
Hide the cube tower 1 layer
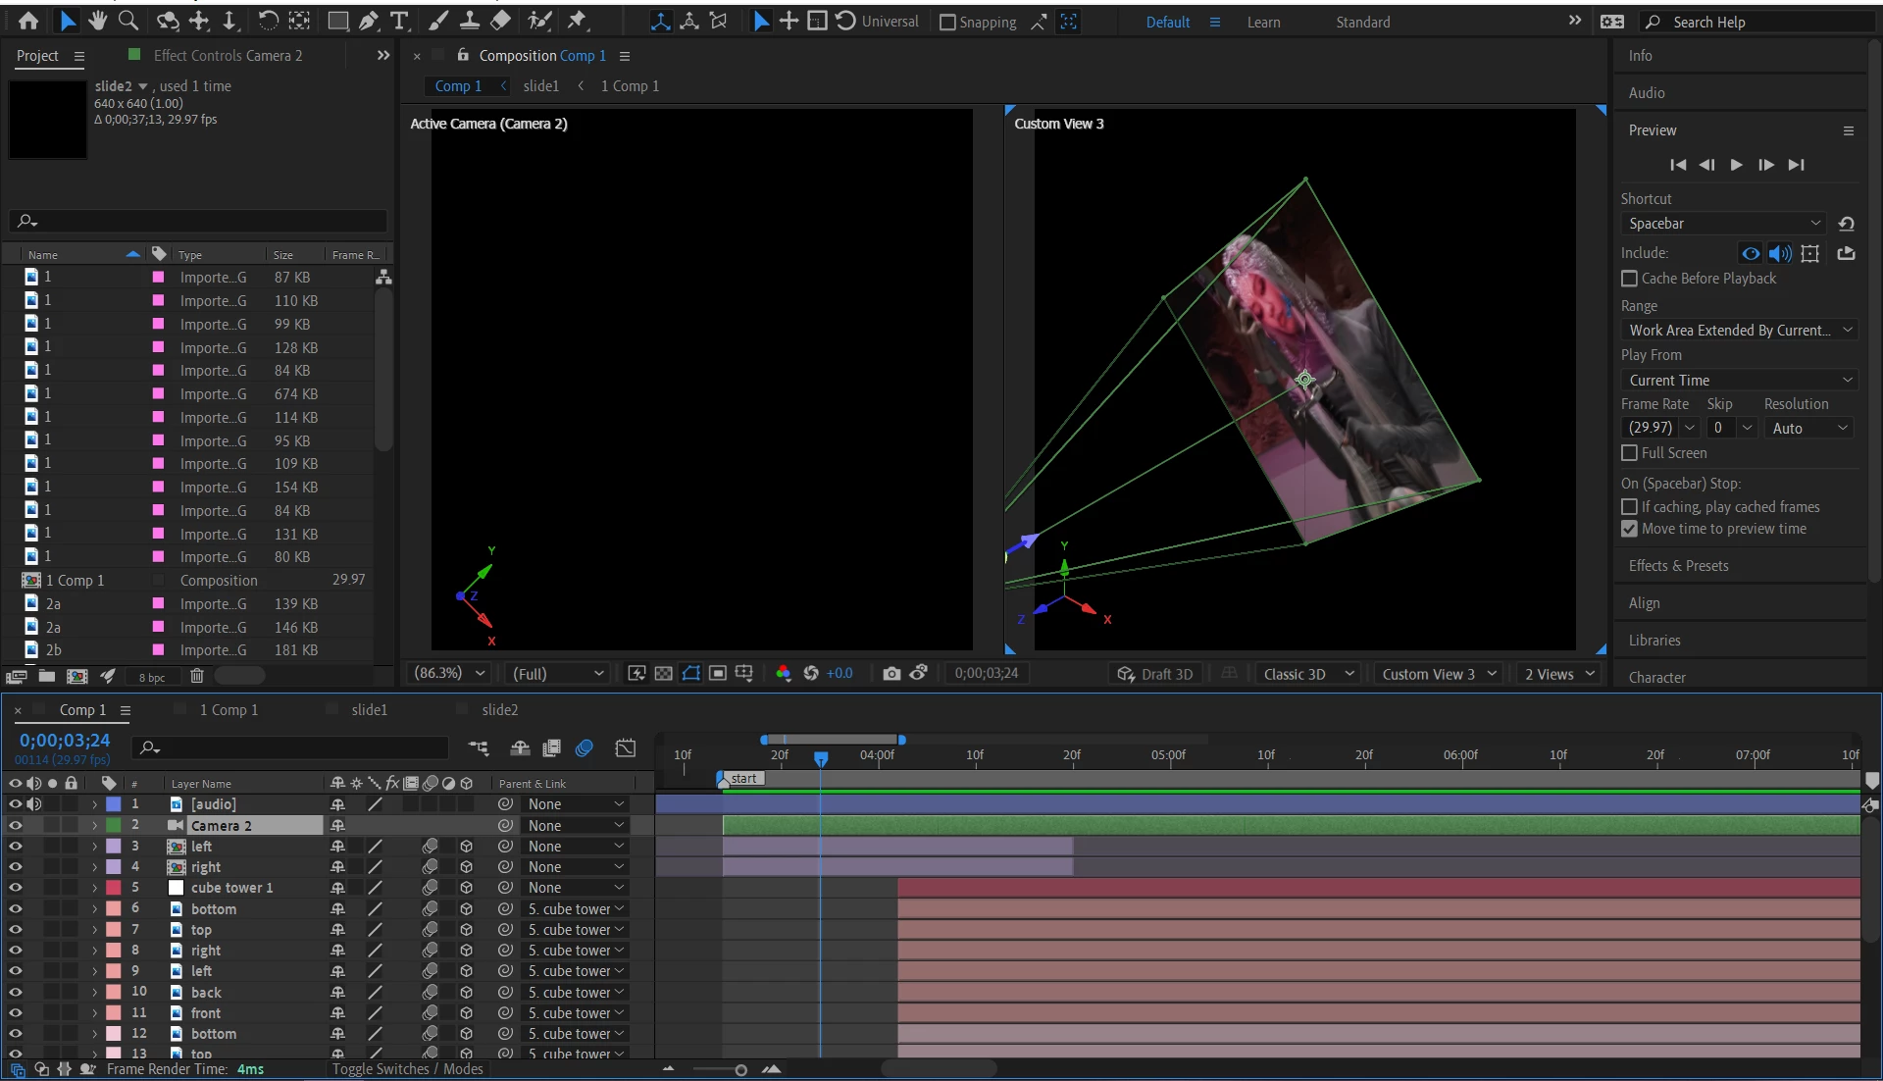point(15,888)
